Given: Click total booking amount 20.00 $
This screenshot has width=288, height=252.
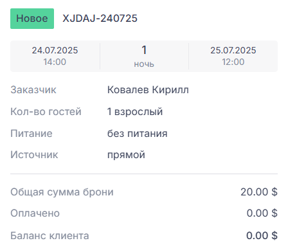Looking at the screenshot, I should pyautogui.click(x=259, y=192).
